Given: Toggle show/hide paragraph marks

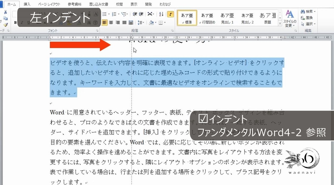Looking at the screenshot, I should pyautogui.click(x=171, y=14).
